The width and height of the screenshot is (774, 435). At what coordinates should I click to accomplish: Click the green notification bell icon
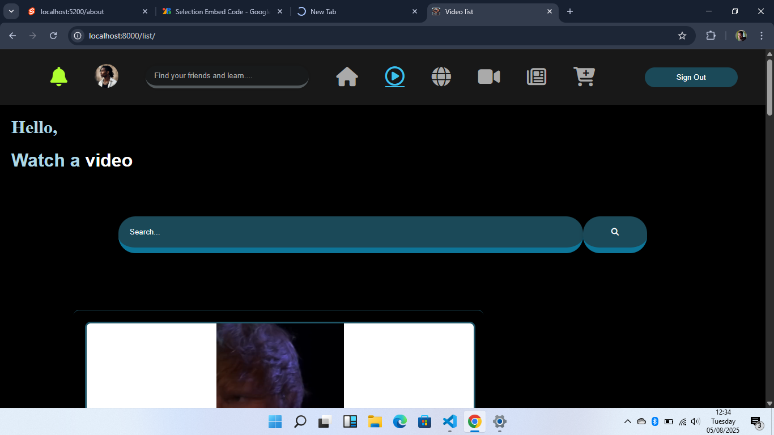[x=59, y=76]
